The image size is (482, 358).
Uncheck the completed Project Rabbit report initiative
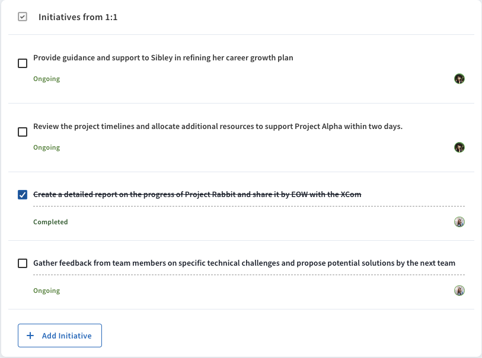coord(23,195)
